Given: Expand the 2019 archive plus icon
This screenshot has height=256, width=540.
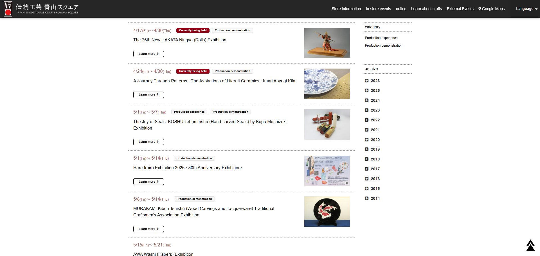Looking at the screenshot, I should pyautogui.click(x=366, y=149).
